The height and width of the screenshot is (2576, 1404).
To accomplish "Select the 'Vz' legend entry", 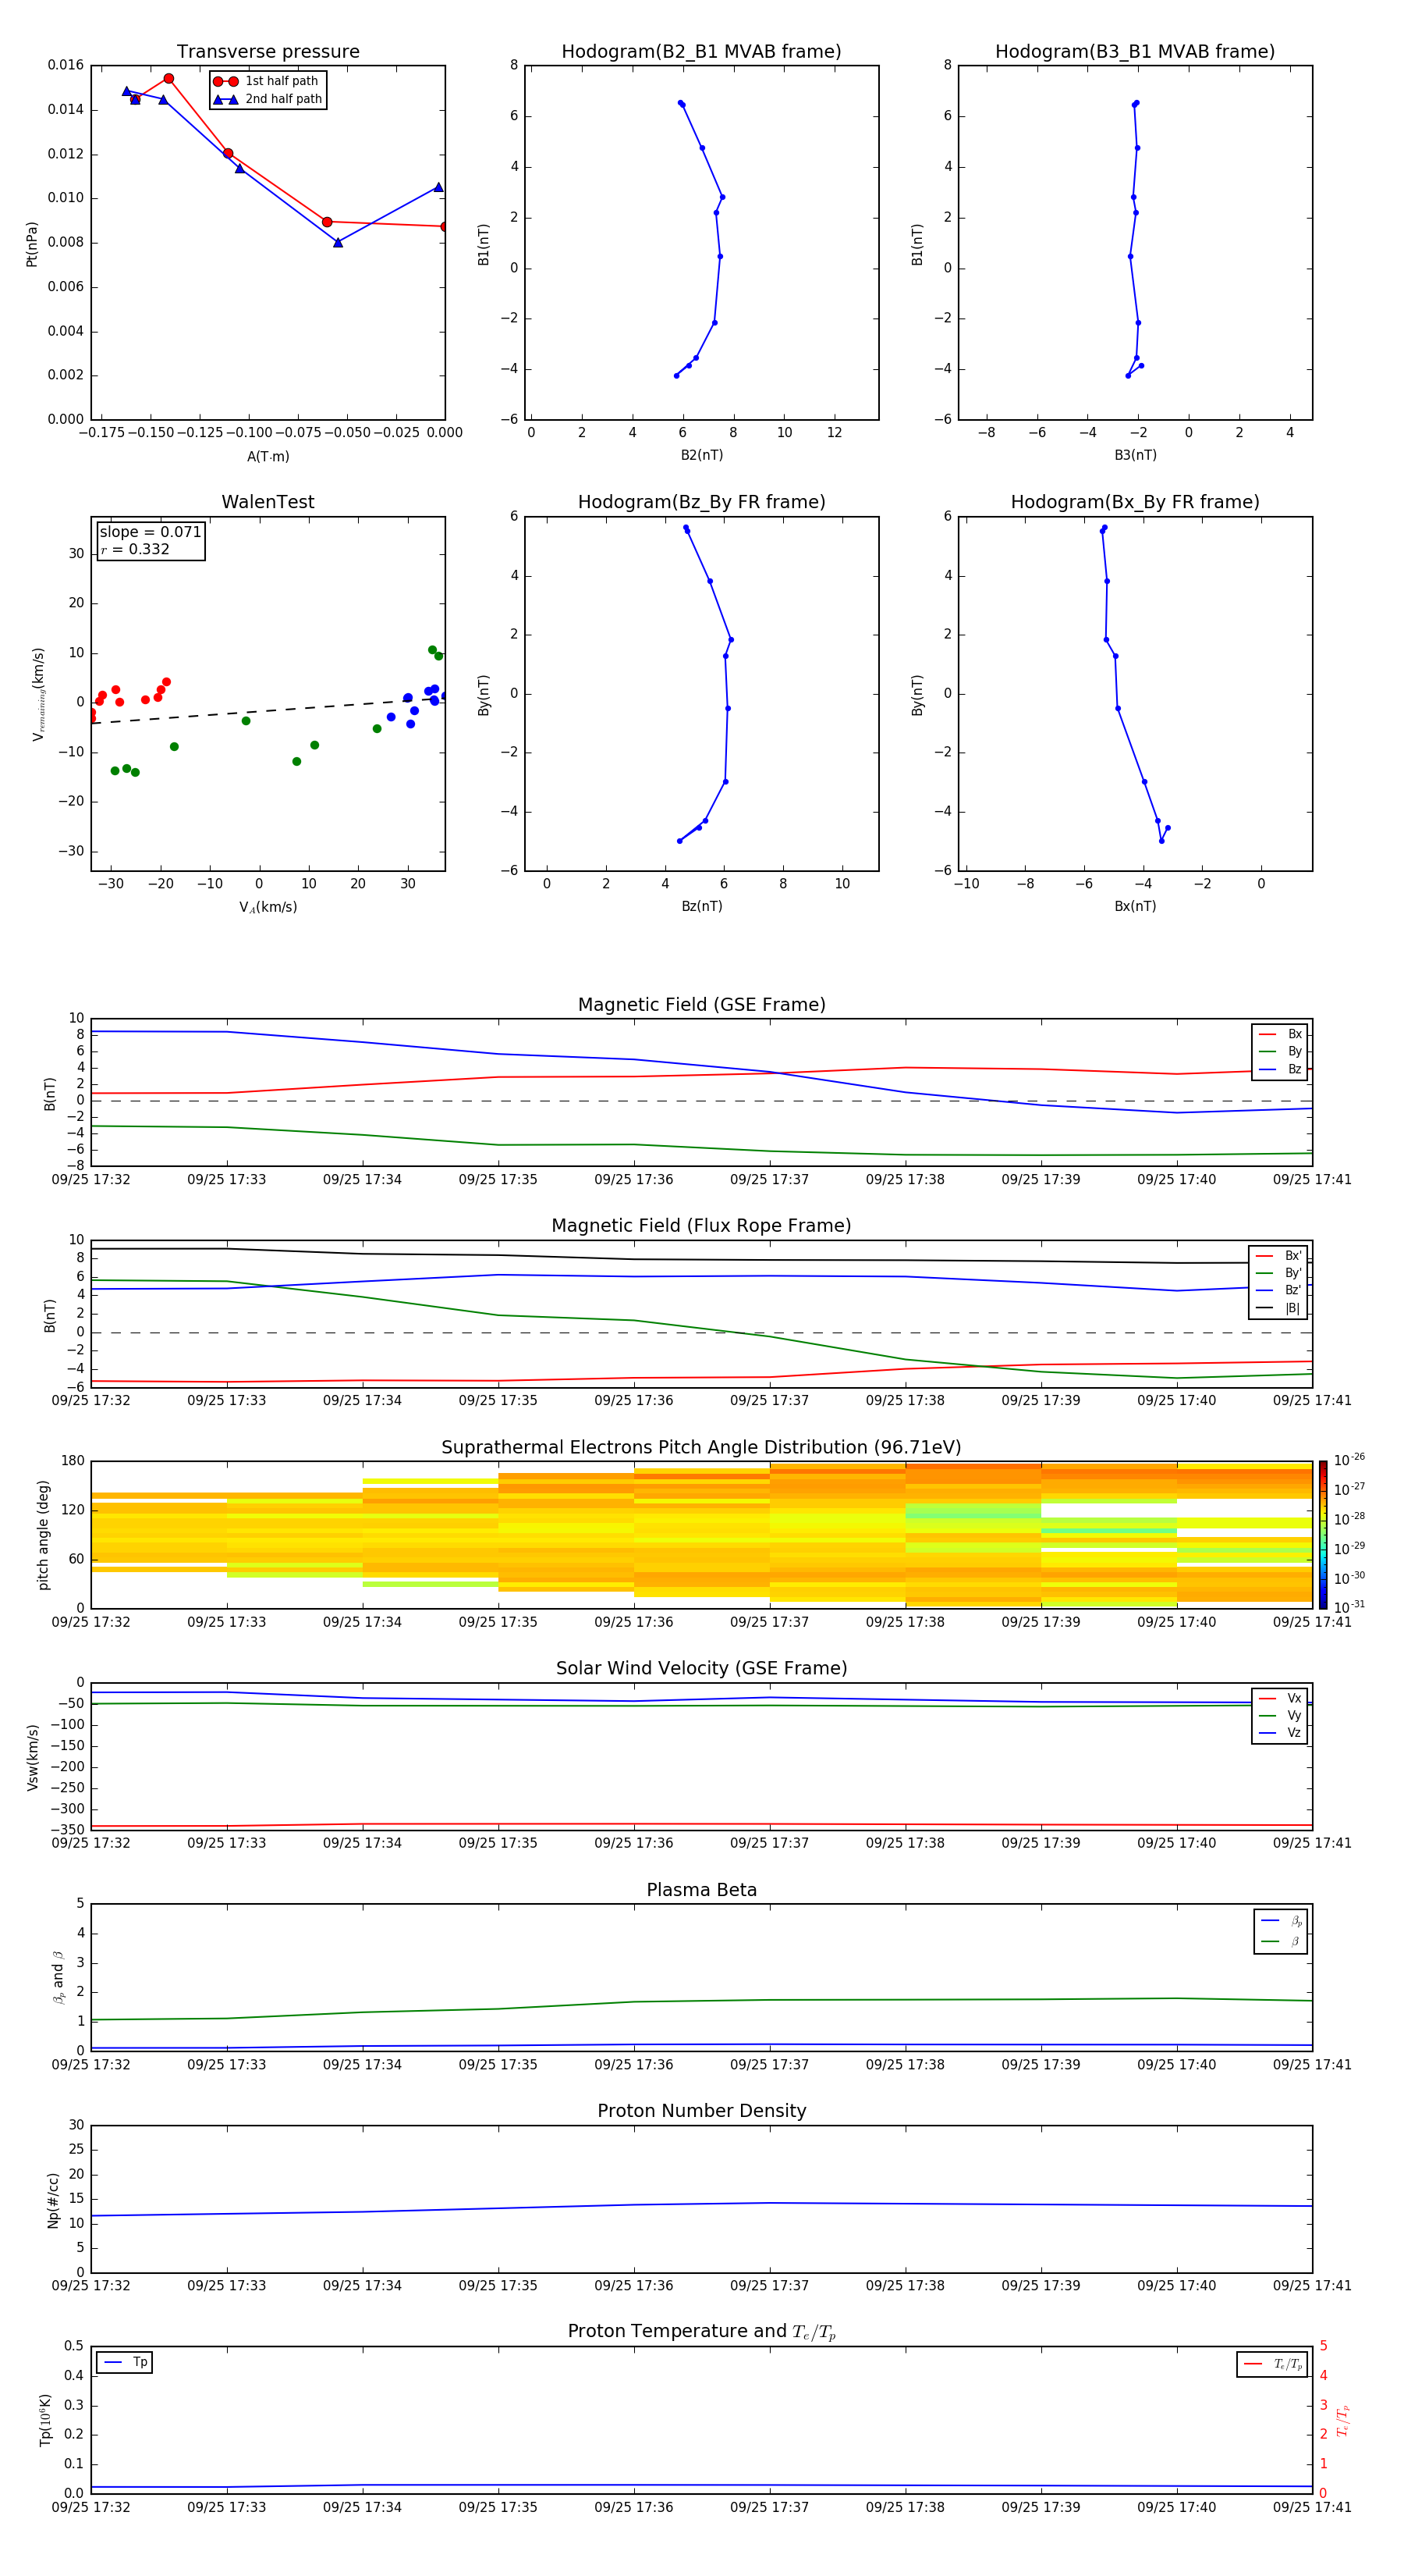I will tap(1280, 1733).
